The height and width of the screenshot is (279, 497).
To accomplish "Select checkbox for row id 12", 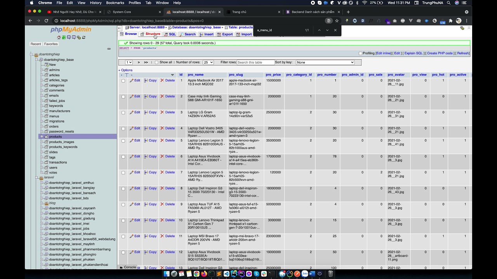I will pyautogui.click(x=123, y=252).
